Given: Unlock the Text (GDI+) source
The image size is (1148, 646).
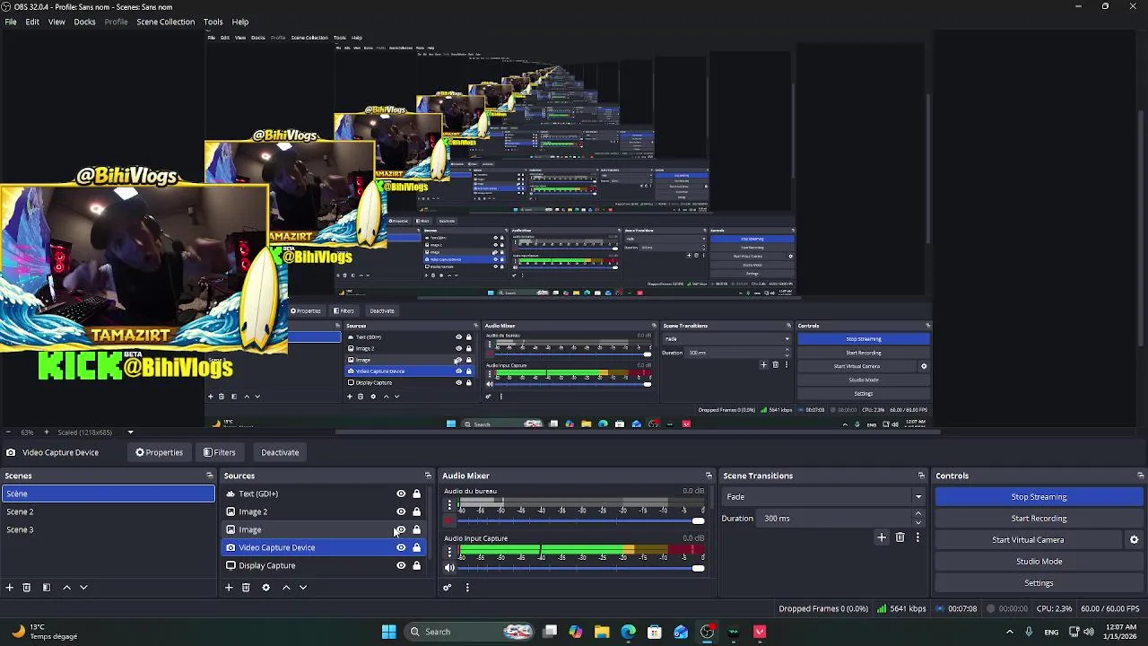Looking at the screenshot, I should coord(416,493).
